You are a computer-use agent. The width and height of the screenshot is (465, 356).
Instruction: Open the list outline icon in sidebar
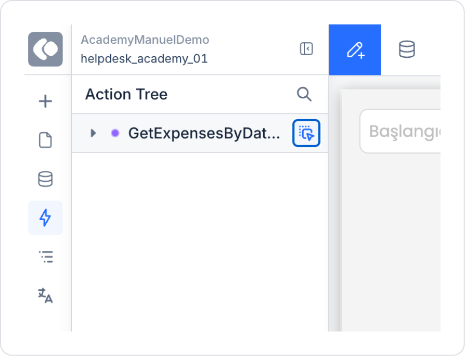click(x=46, y=257)
